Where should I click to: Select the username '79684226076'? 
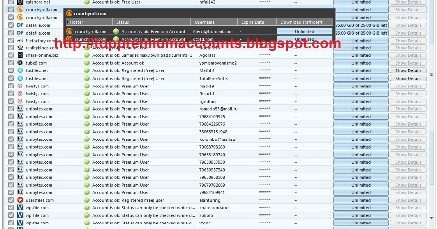coord(212,124)
